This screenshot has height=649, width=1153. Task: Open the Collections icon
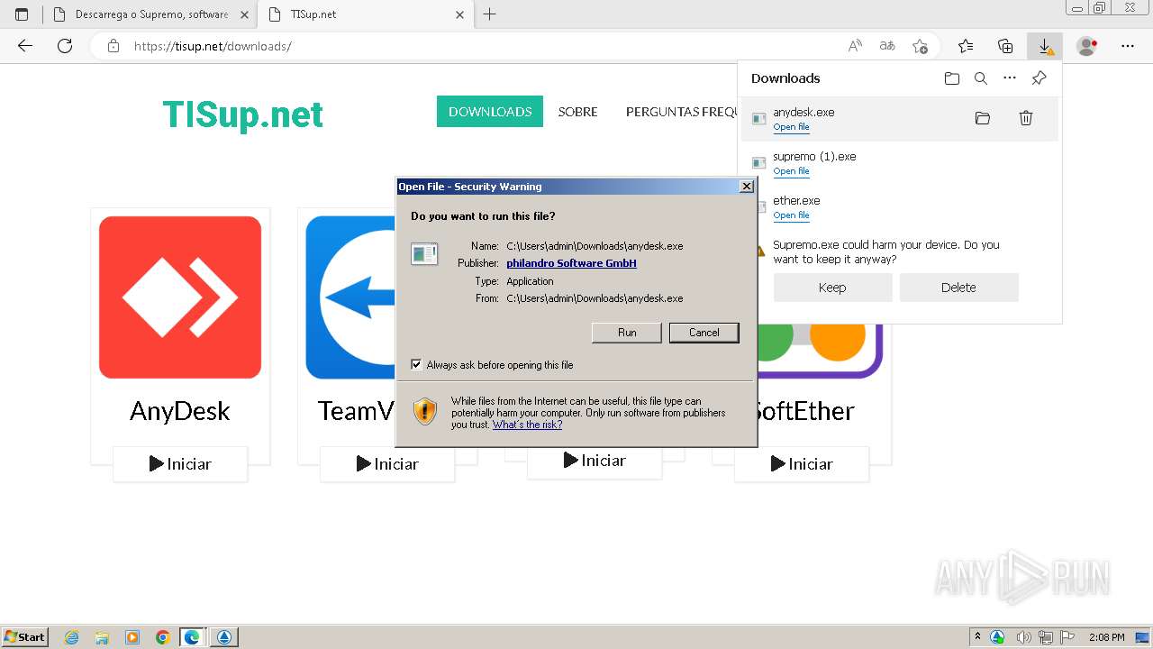tap(1005, 46)
